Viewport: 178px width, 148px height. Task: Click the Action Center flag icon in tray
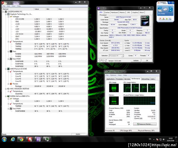[x=157, y=139]
